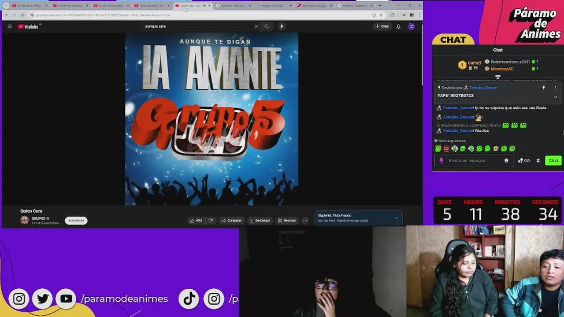The width and height of the screenshot is (564, 317).
Task: Open Zetsubo_Sensei name in pinned message
Action: (x=483, y=88)
